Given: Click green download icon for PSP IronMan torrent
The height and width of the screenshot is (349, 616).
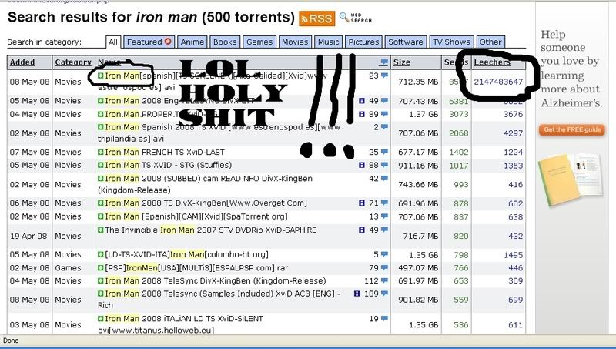Looking at the screenshot, I should (101, 267).
